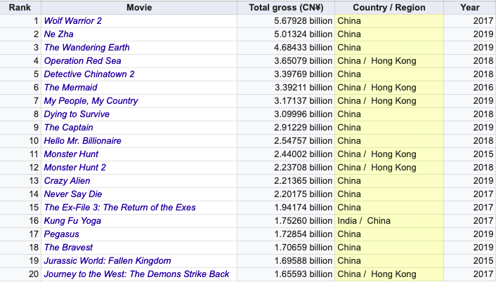Click the Country / Region column header
This screenshot has width=496, height=282.
[x=389, y=8]
